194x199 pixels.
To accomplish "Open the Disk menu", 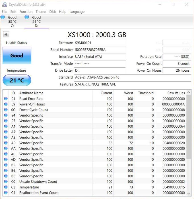I will [x=52, y=12].
